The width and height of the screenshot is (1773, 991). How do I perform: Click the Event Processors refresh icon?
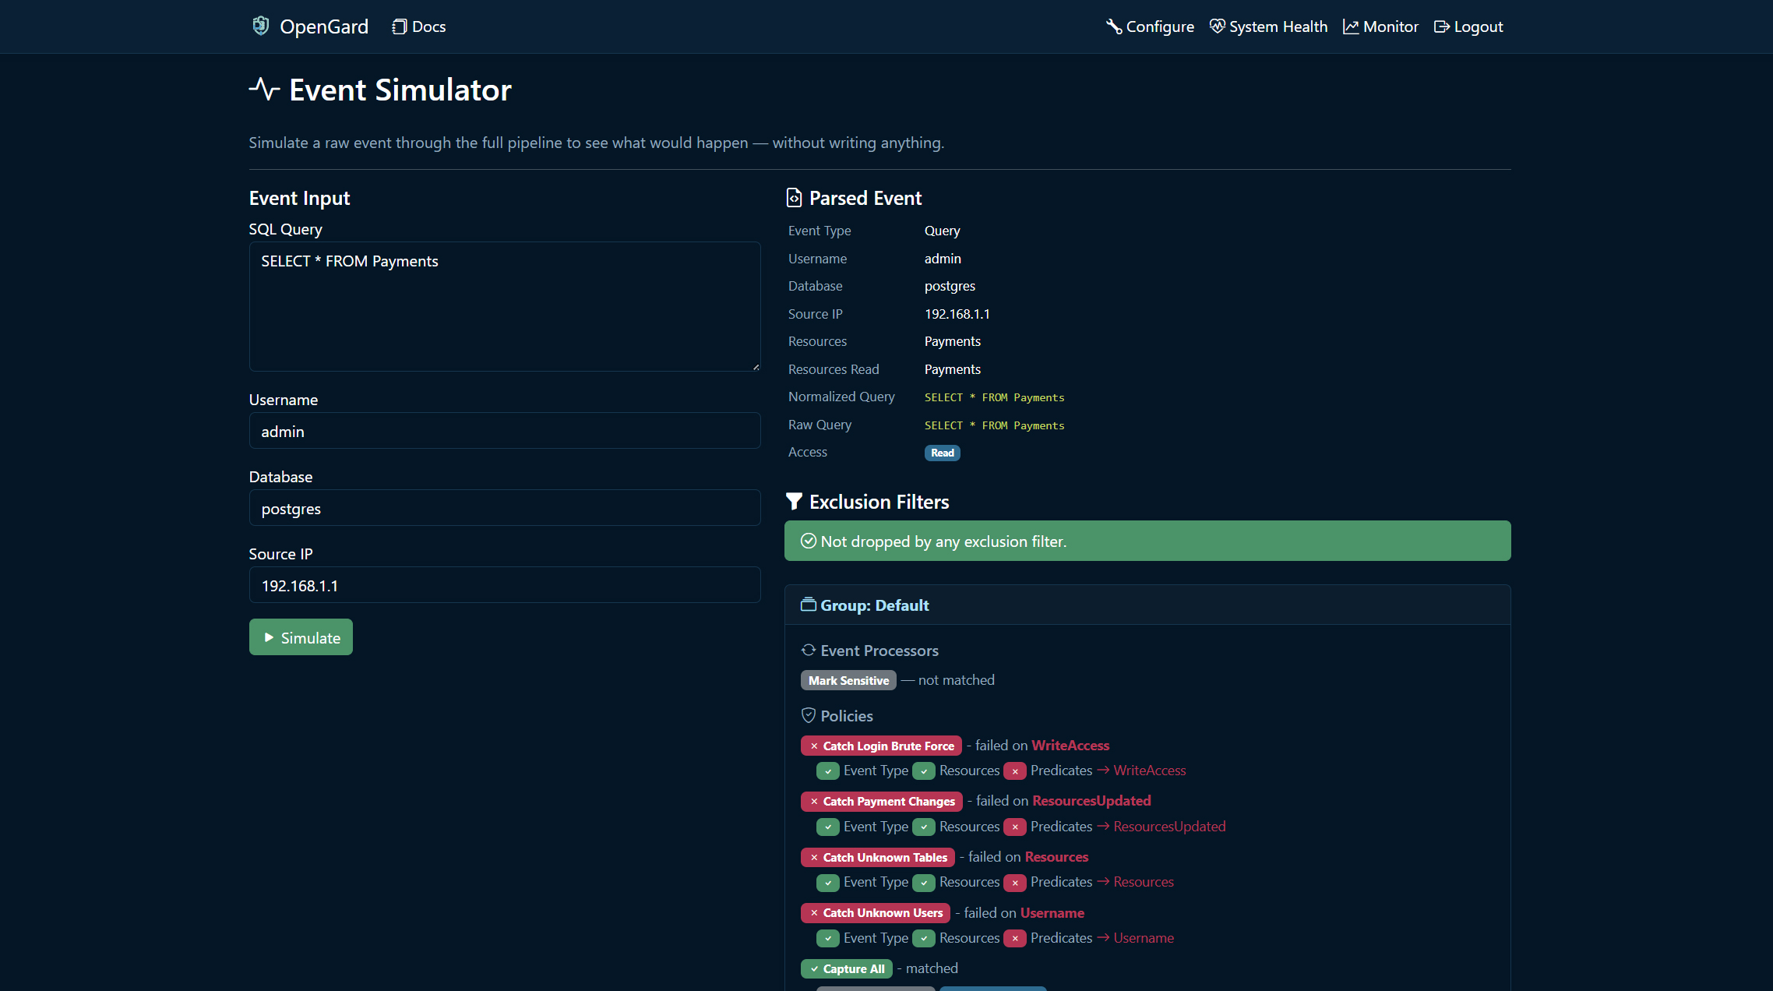point(807,650)
